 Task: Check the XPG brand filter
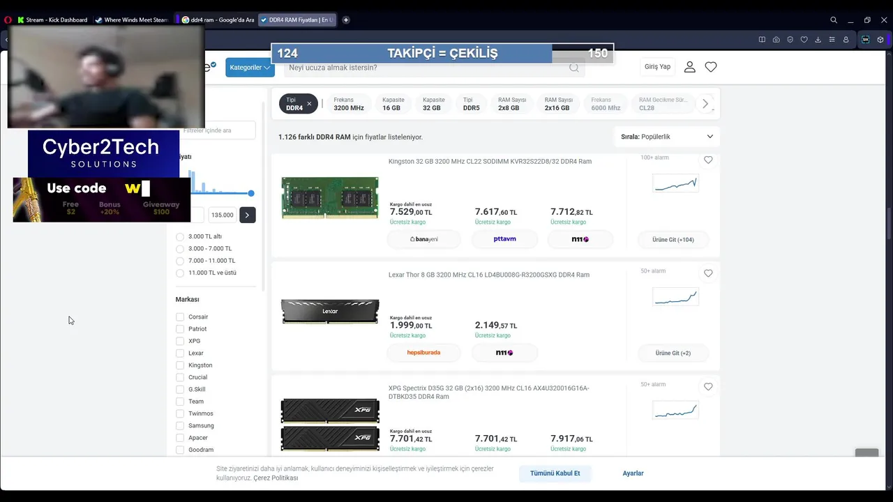point(180,341)
